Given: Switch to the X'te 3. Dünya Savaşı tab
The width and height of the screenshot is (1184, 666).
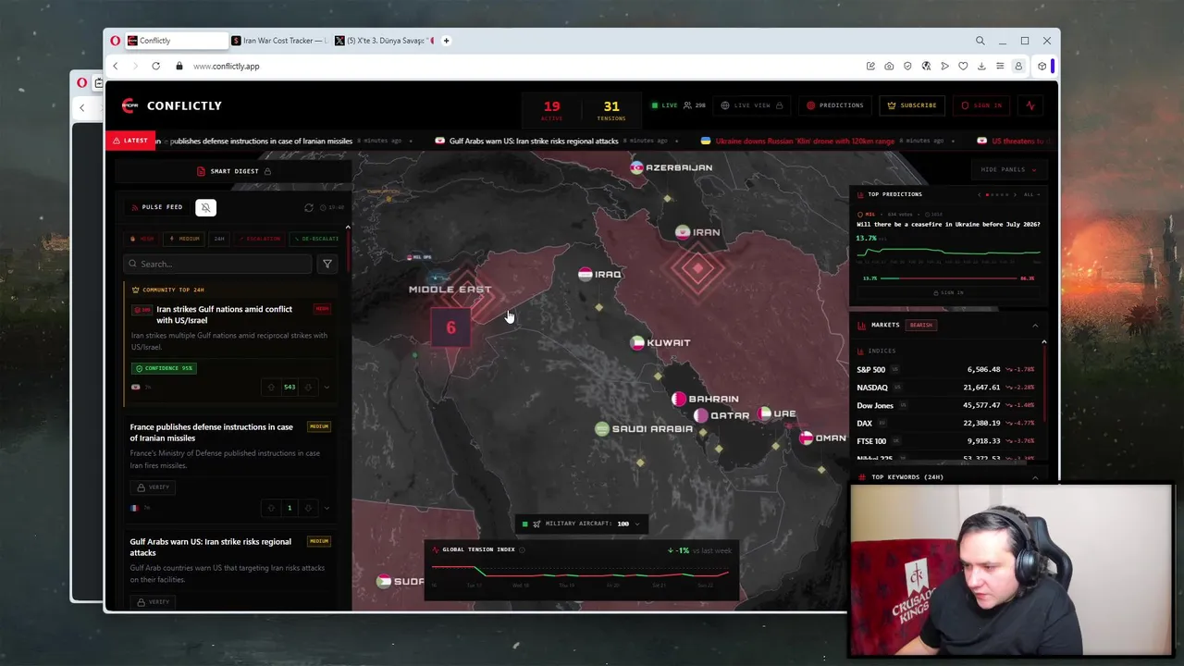Looking at the screenshot, I should (383, 41).
